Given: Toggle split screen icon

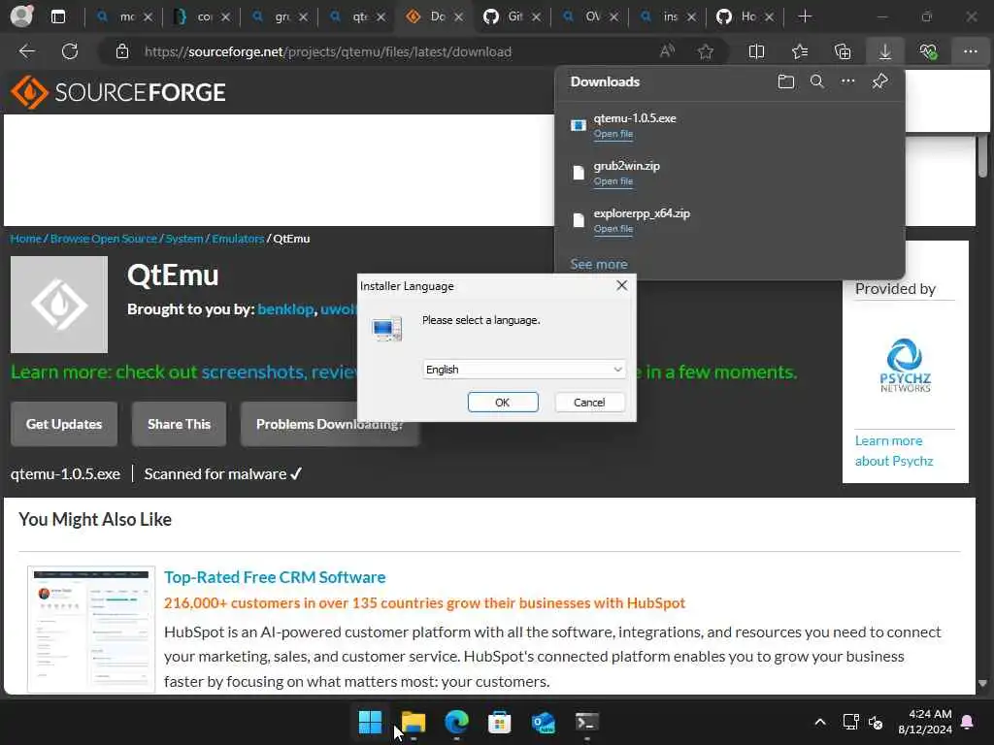Looking at the screenshot, I should coord(756,51).
